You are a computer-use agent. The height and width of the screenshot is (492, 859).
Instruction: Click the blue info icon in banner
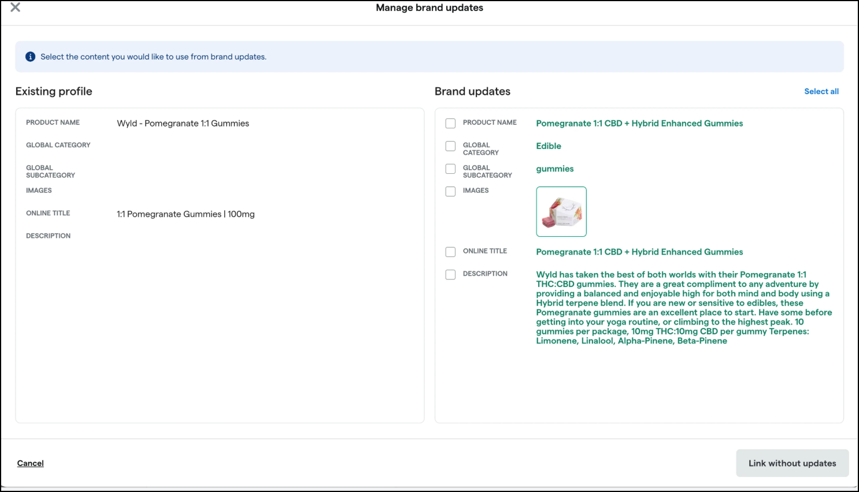pos(31,57)
